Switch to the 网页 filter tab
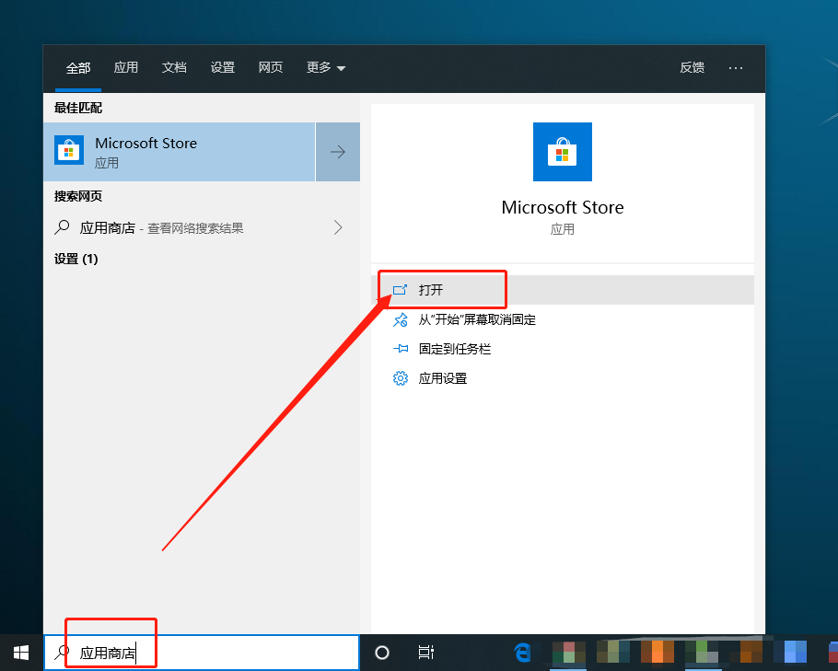Screen dimensions: 838x671 tap(271, 67)
